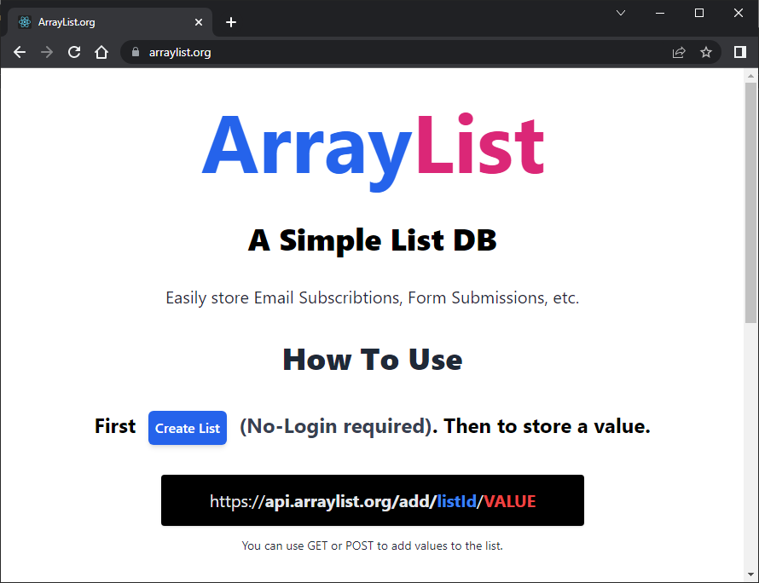Click the page vertical scrollbar thumb
This screenshot has height=583, width=759.
pyautogui.click(x=750, y=202)
